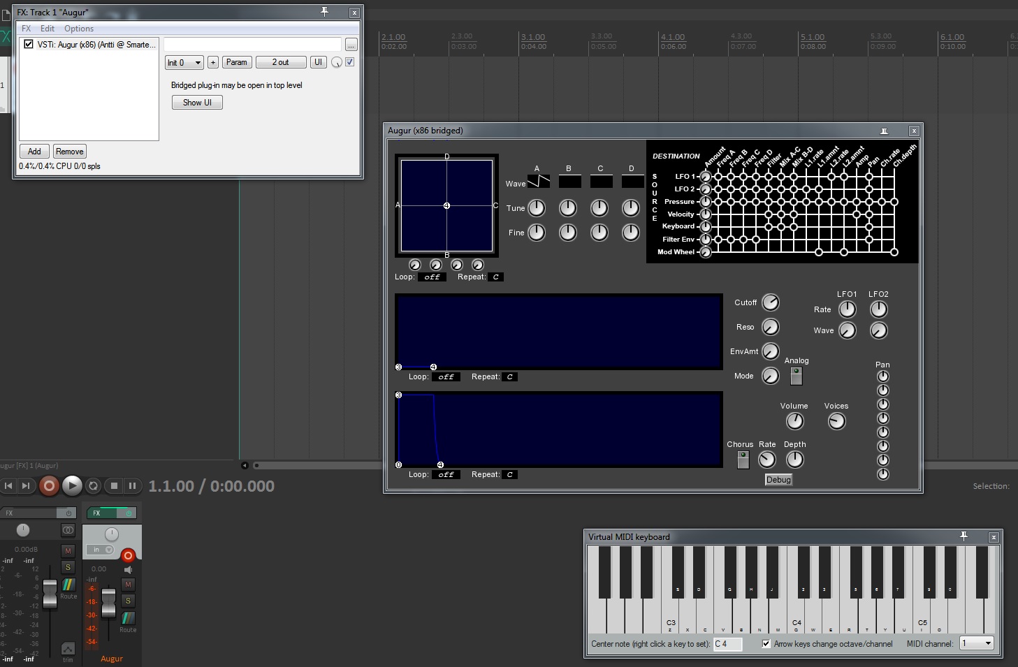1018x667 pixels.
Task: Mute the Augur track in mixer
Action: [128, 585]
